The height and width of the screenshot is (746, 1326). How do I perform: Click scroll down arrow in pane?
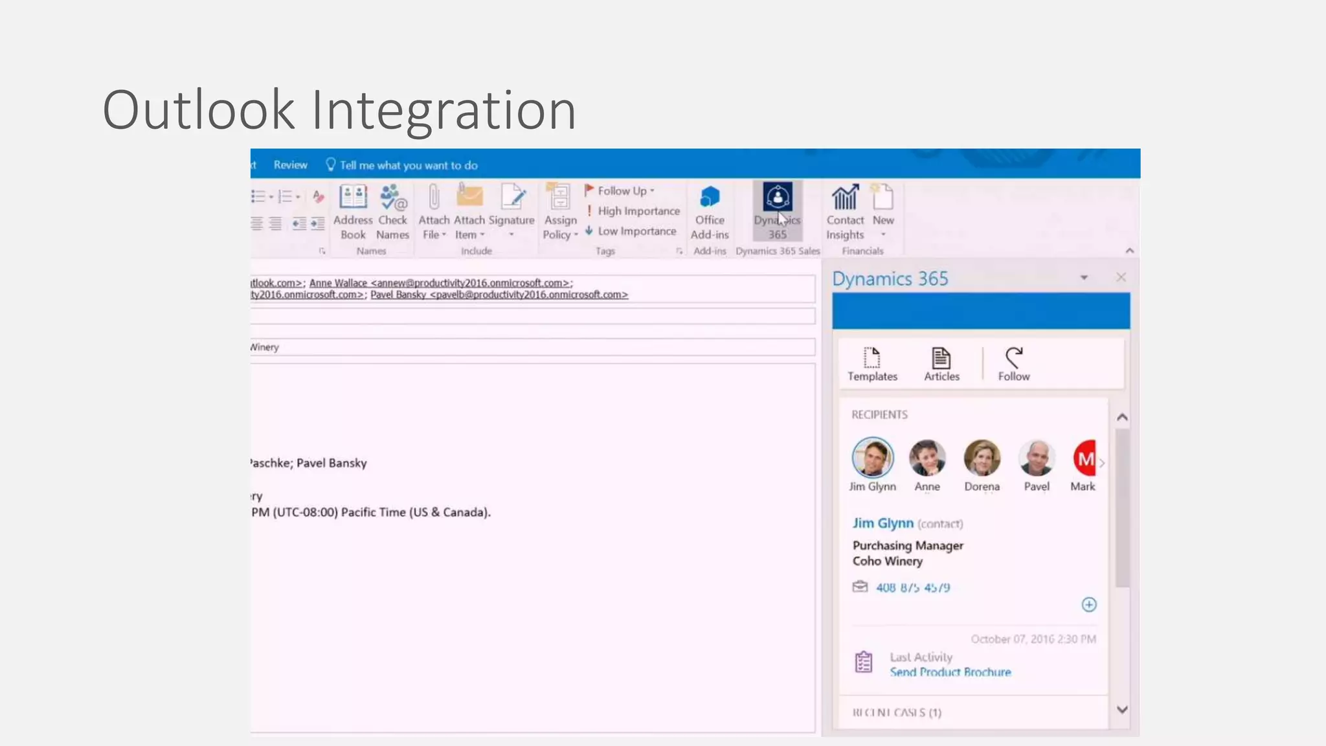pyautogui.click(x=1122, y=710)
